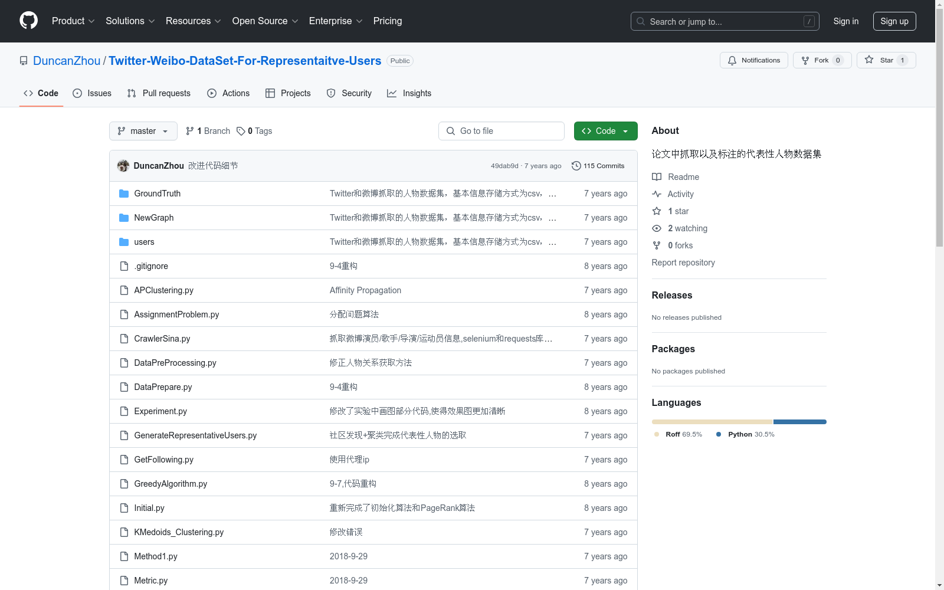Click the history clock icon near 115 Commits

click(x=576, y=166)
